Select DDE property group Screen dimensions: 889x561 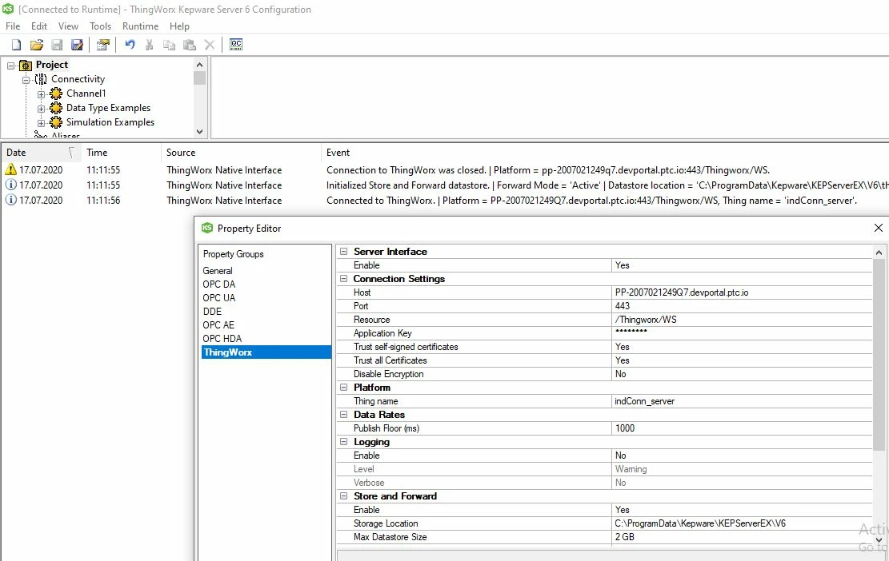212,312
